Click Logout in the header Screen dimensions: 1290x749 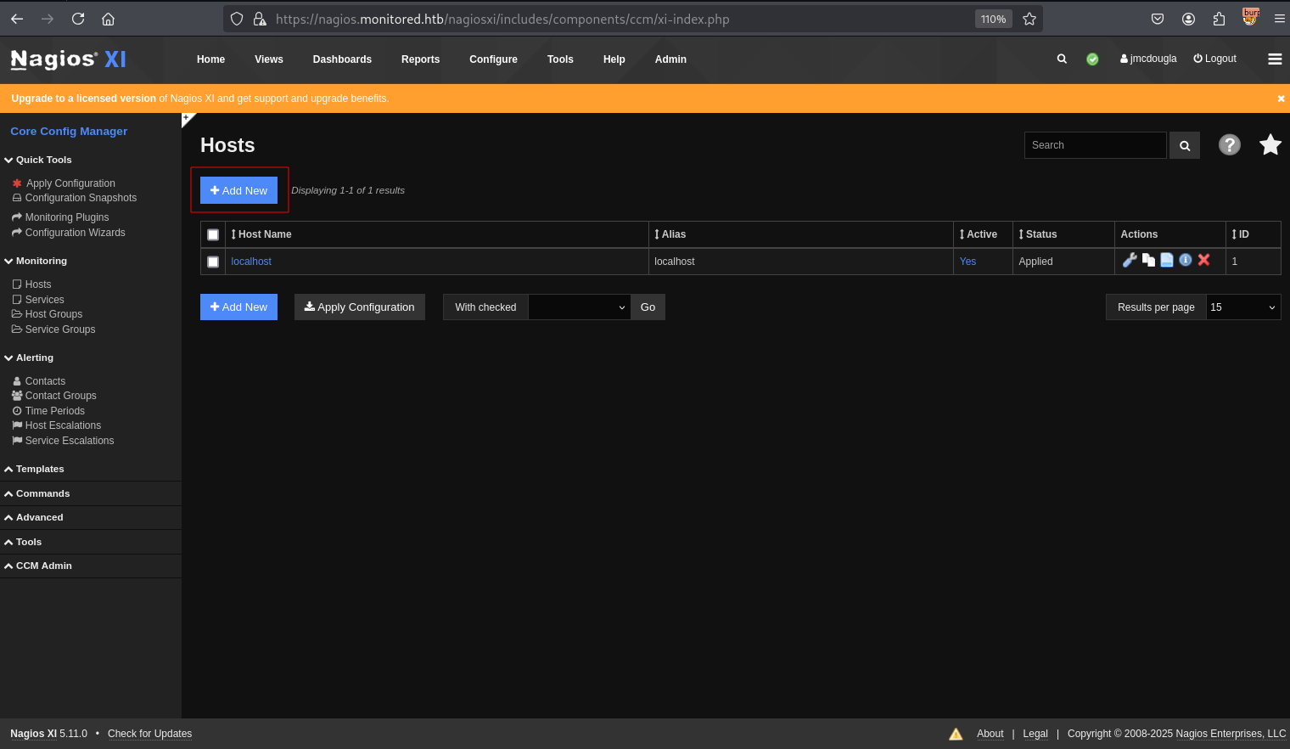(x=1214, y=59)
